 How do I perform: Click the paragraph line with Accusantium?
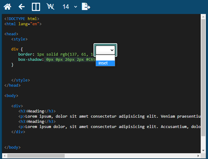109,127
